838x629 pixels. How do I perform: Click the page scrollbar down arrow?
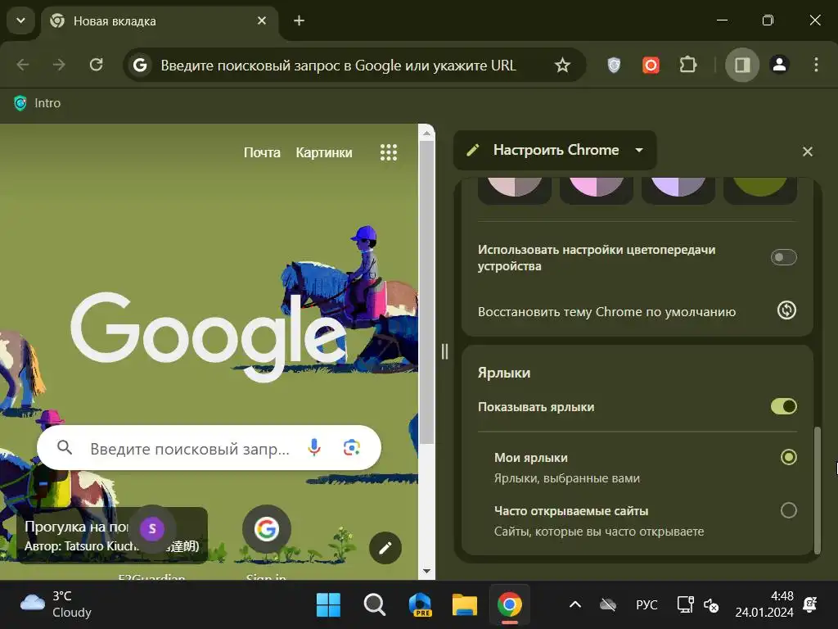tap(426, 571)
